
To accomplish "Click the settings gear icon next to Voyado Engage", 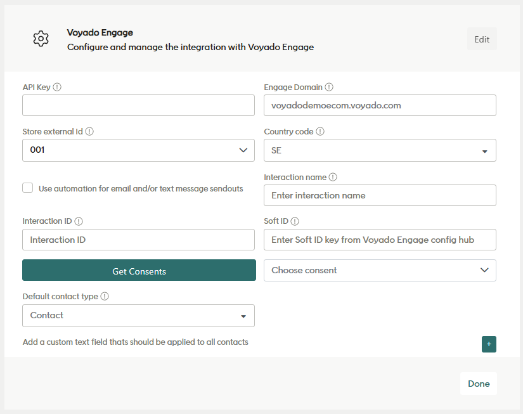I will pos(41,38).
